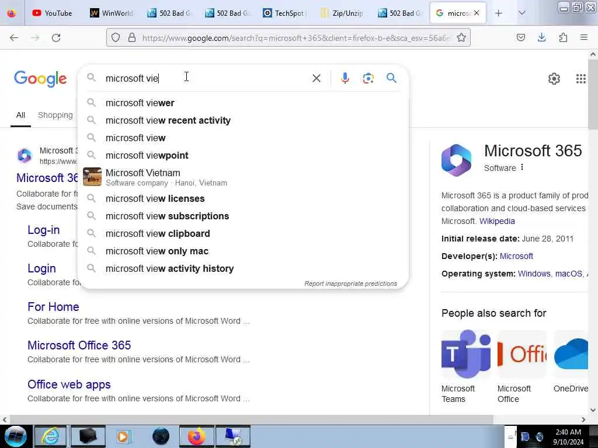Click the horizontal scrollbar right arrow

coord(583,419)
